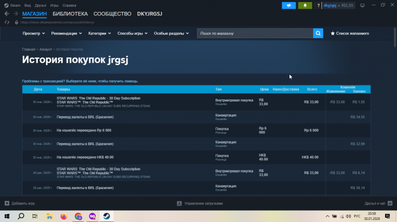Click the Steam logo menu
Viewport: 397px width, 222px height.
12,5
